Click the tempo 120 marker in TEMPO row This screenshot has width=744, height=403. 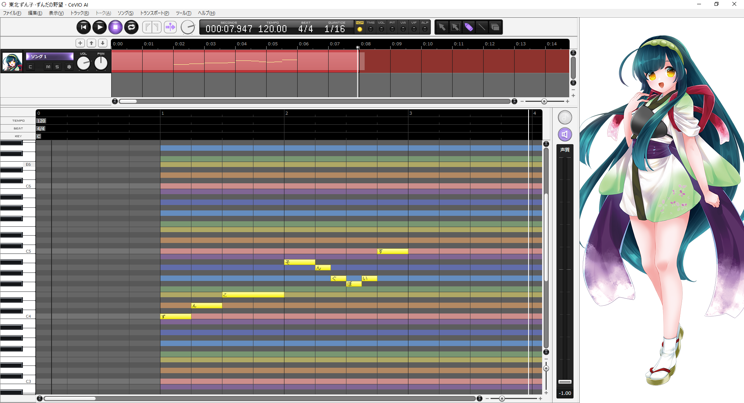pos(41,121)
